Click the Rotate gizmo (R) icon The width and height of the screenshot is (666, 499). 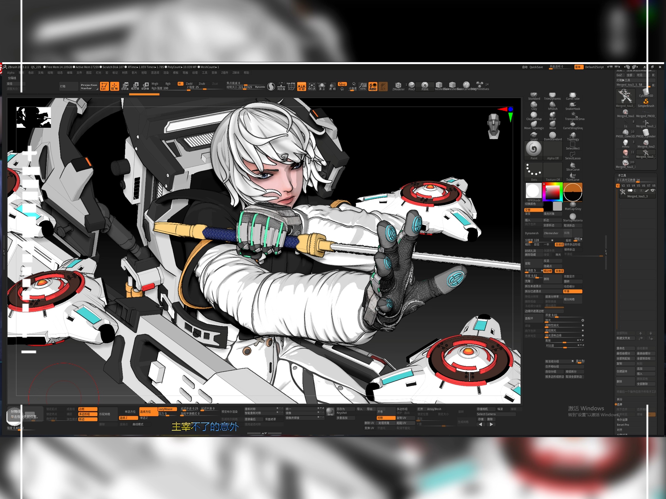[x=145, y=86]
